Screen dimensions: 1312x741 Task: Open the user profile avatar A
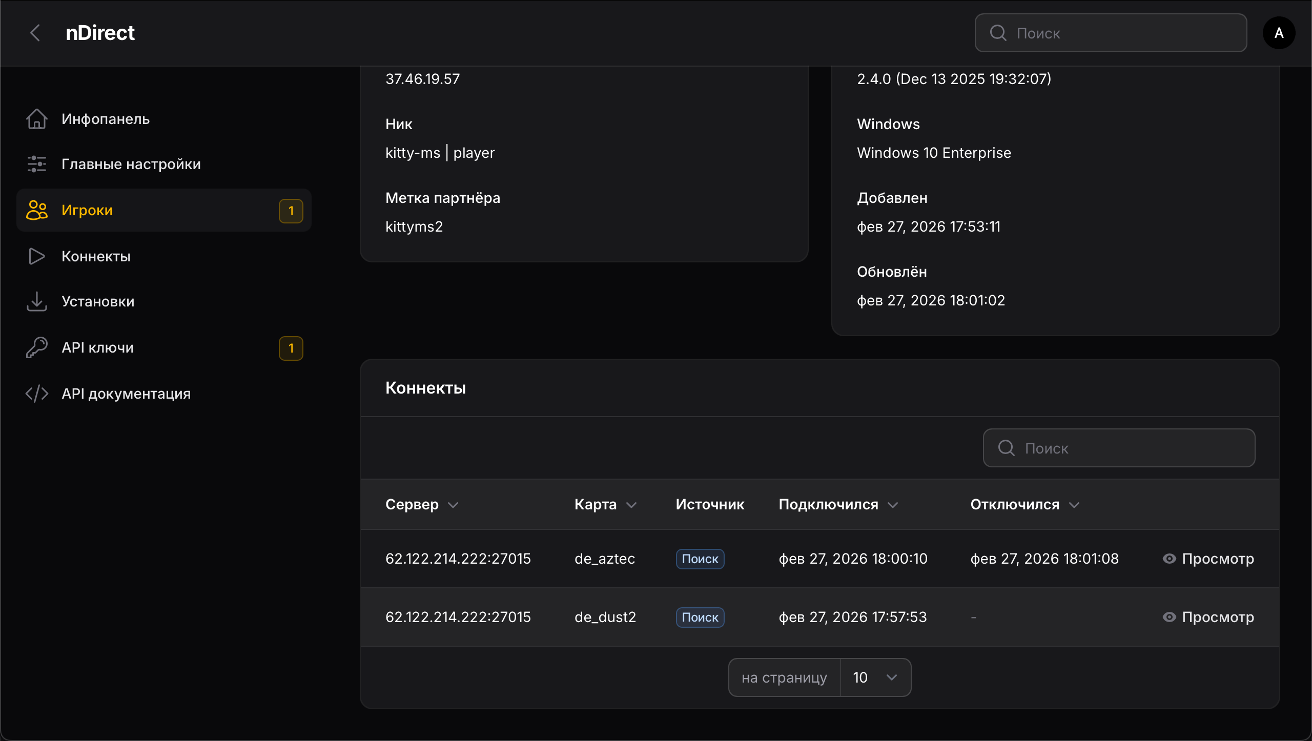point(1278,32)
